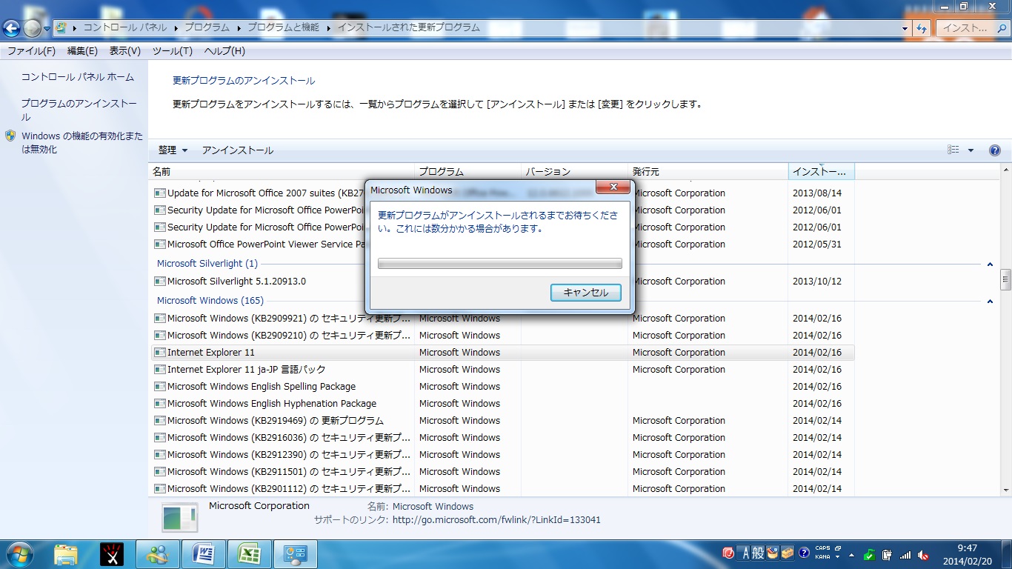Toggle the CAPS indicator on language bar
This screenshot has height=569, width=1012.
click(823, 549)
